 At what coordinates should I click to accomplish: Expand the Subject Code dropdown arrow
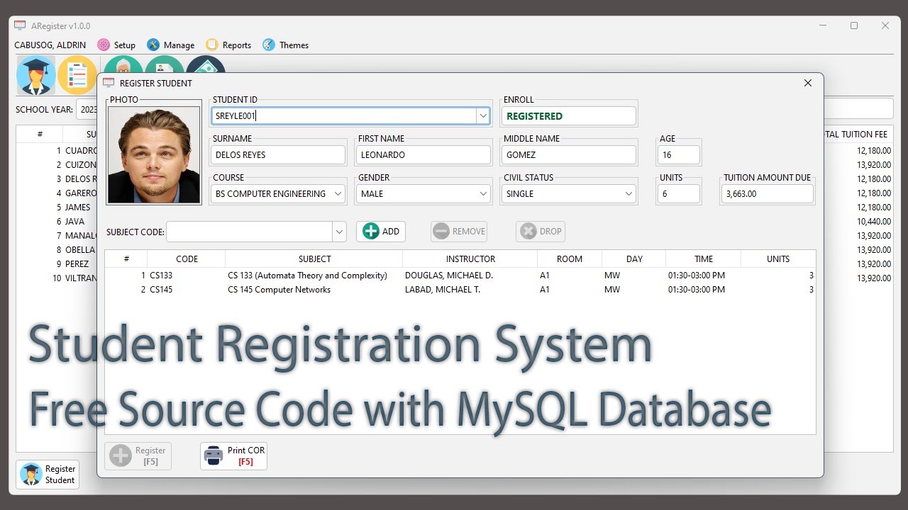pos(339,231)
